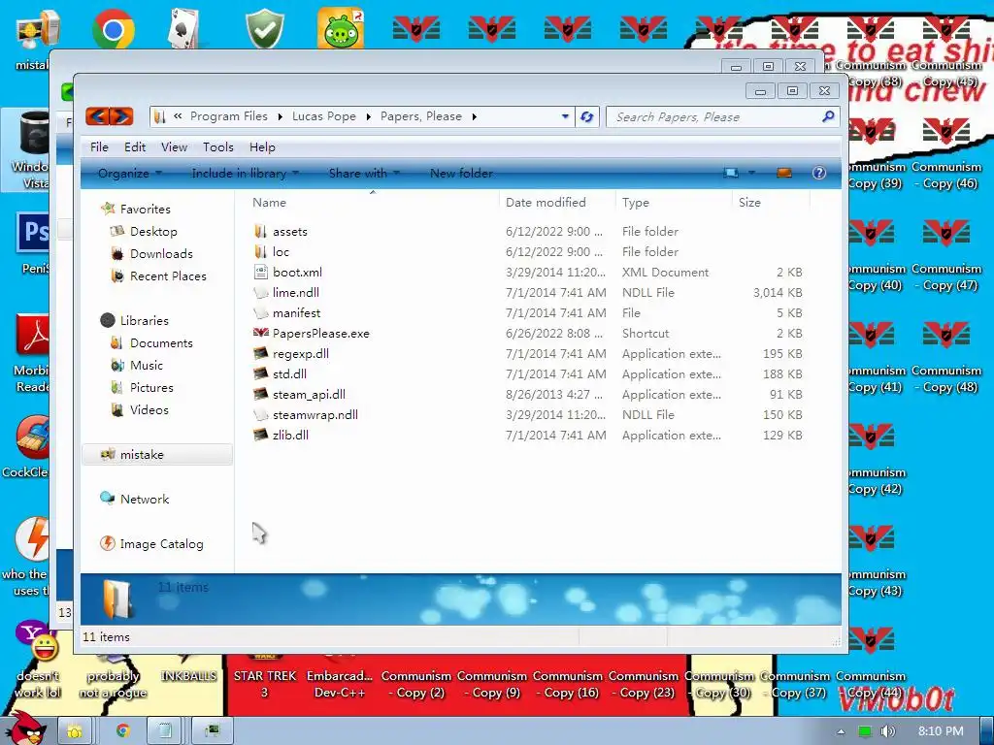Click the search magnifier icon
Viewport: 994px width, 745px height.
828,116
